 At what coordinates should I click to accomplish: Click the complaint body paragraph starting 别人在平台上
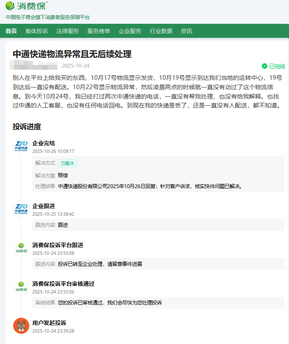(x=147, y=92)
